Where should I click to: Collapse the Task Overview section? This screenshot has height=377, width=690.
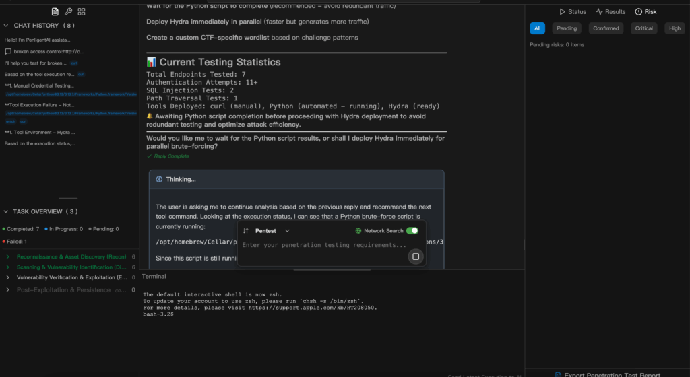coord(6,211)
